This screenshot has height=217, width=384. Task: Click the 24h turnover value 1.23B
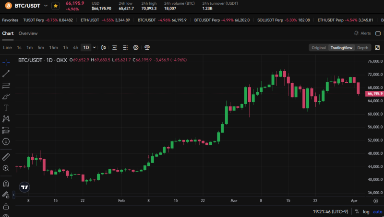[x=207, y=9]
